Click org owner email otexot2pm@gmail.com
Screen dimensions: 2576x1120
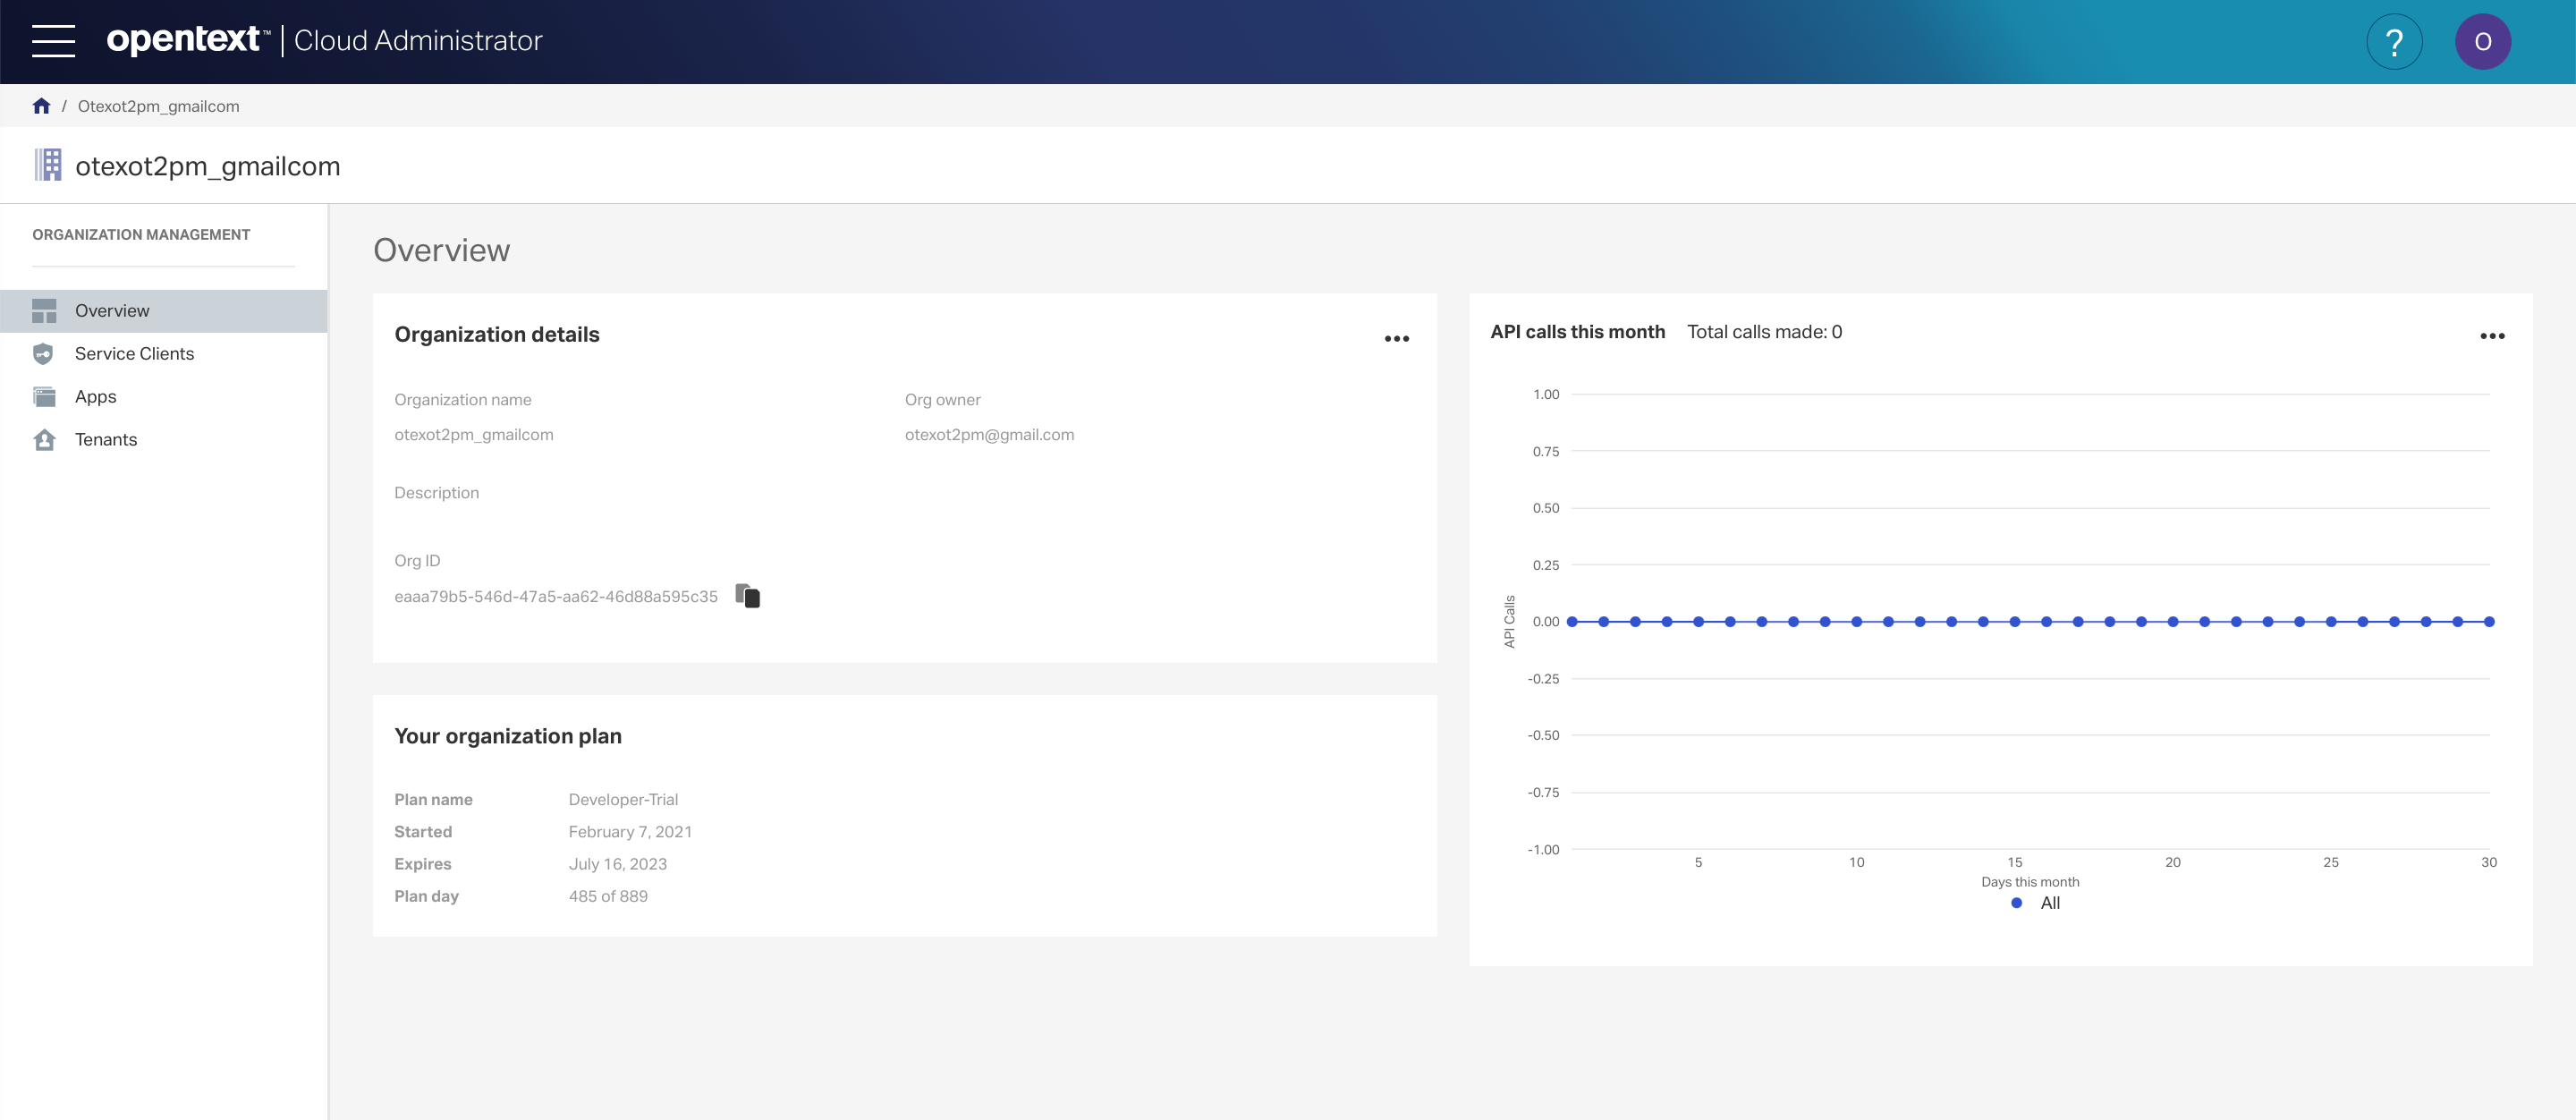pos(989,435)
